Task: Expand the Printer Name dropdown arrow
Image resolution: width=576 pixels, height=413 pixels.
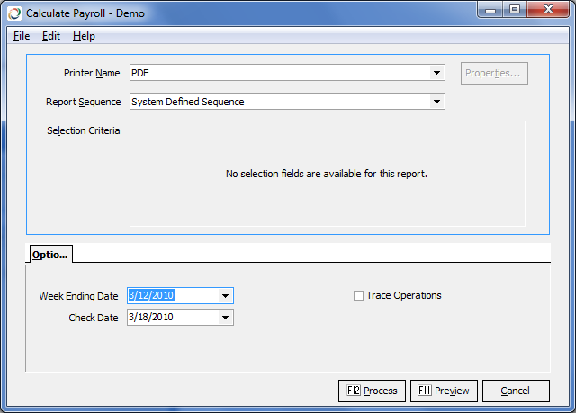Action: click(x=436, y=73)
